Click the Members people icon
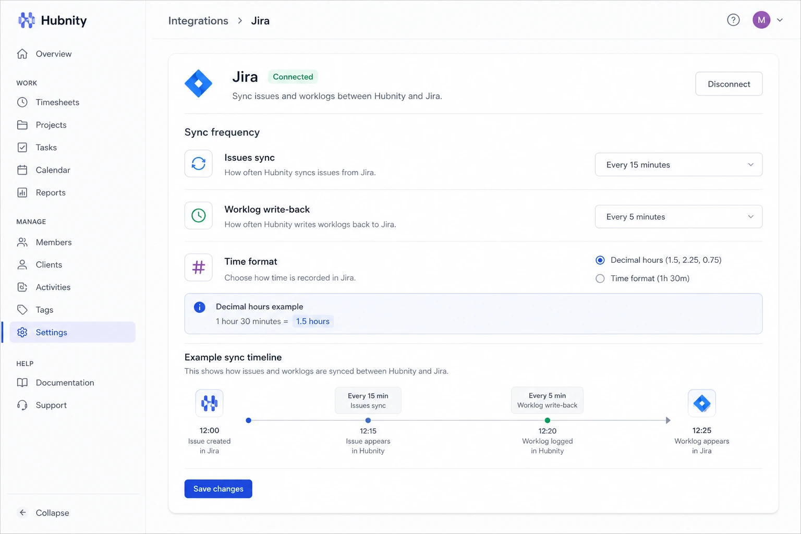801x534 pixels. pos(22,242)
